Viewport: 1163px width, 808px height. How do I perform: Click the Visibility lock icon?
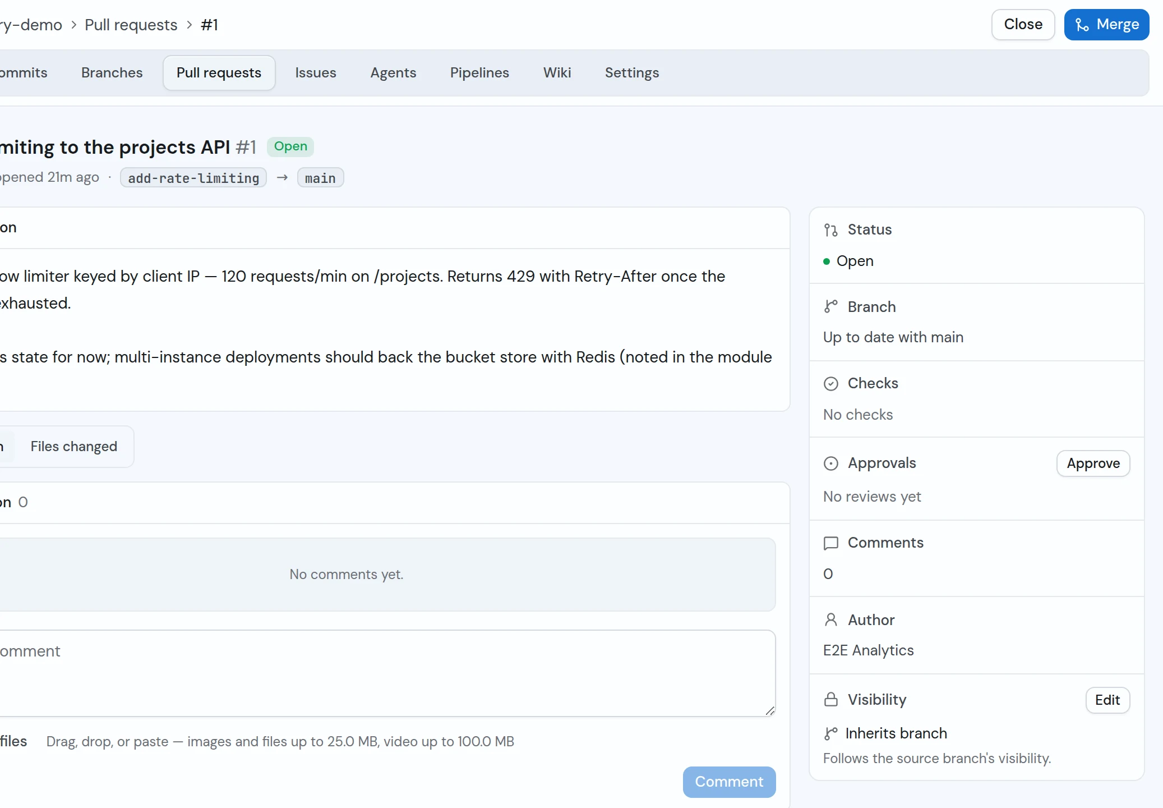point(830,699)
